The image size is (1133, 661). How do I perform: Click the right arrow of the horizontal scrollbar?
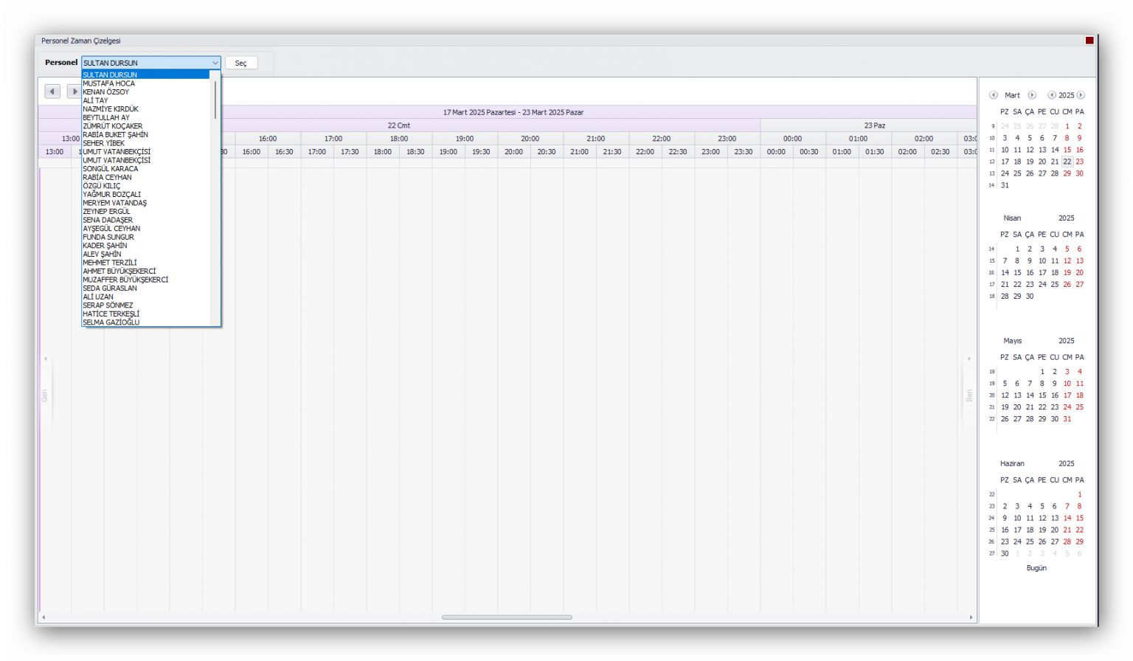pos(971,617)
